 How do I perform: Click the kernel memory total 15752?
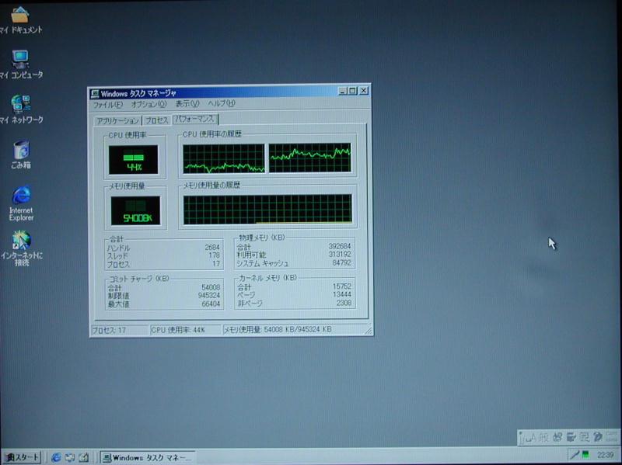342,286
